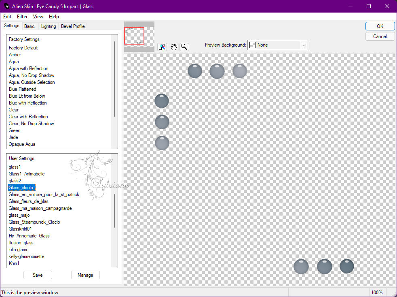Click the navigator thumbnail preview
397x297 pixels.
point(139,36)
